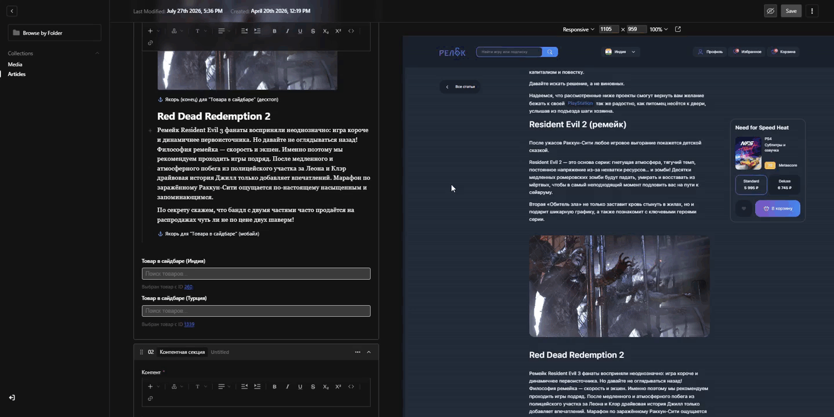Open the Responsive breakpoint dropdown

pyautogui.click(x=578, y=29)
